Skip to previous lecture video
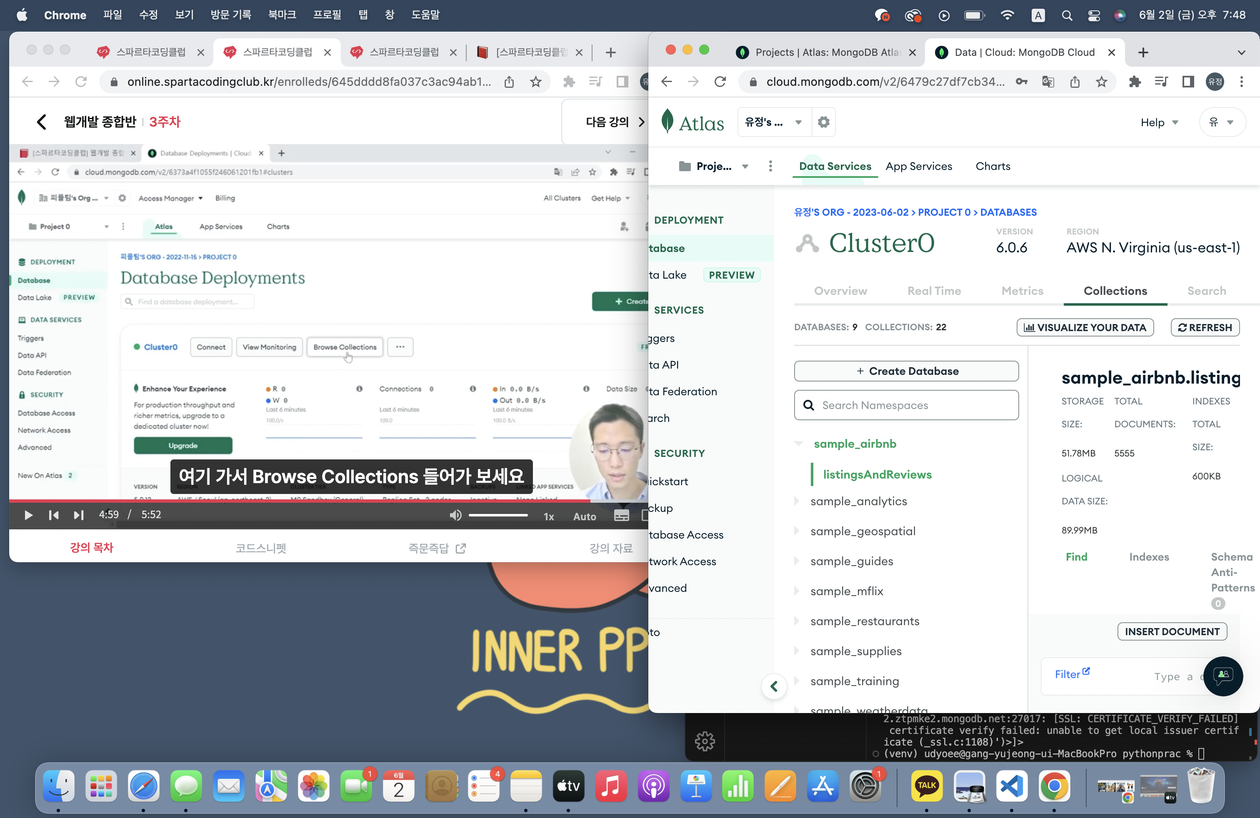 coord(53,515)
